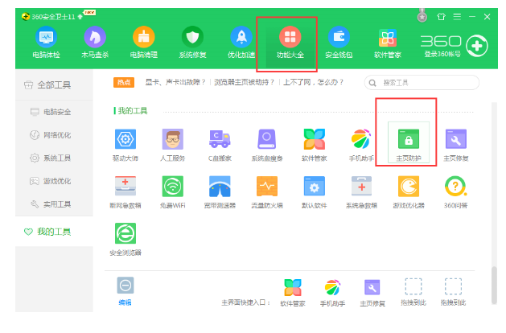The height and width of the screenshot is (333, 506).
Task: Click first 拖拽到此 empty slot
Action: pyautogui.click(x=413, y=292)
